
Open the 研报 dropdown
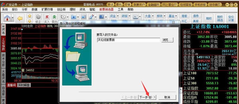(x=126, y=16)
